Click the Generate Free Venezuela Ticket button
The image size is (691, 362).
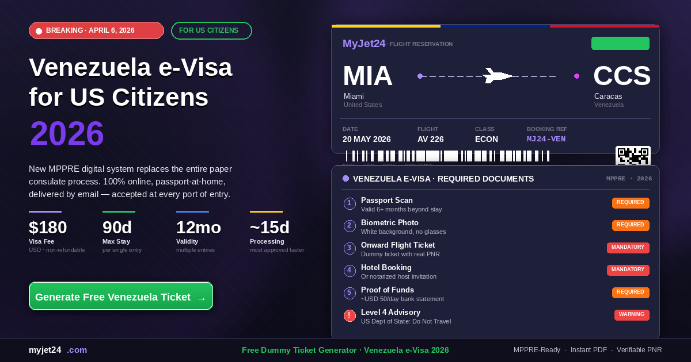121,297
